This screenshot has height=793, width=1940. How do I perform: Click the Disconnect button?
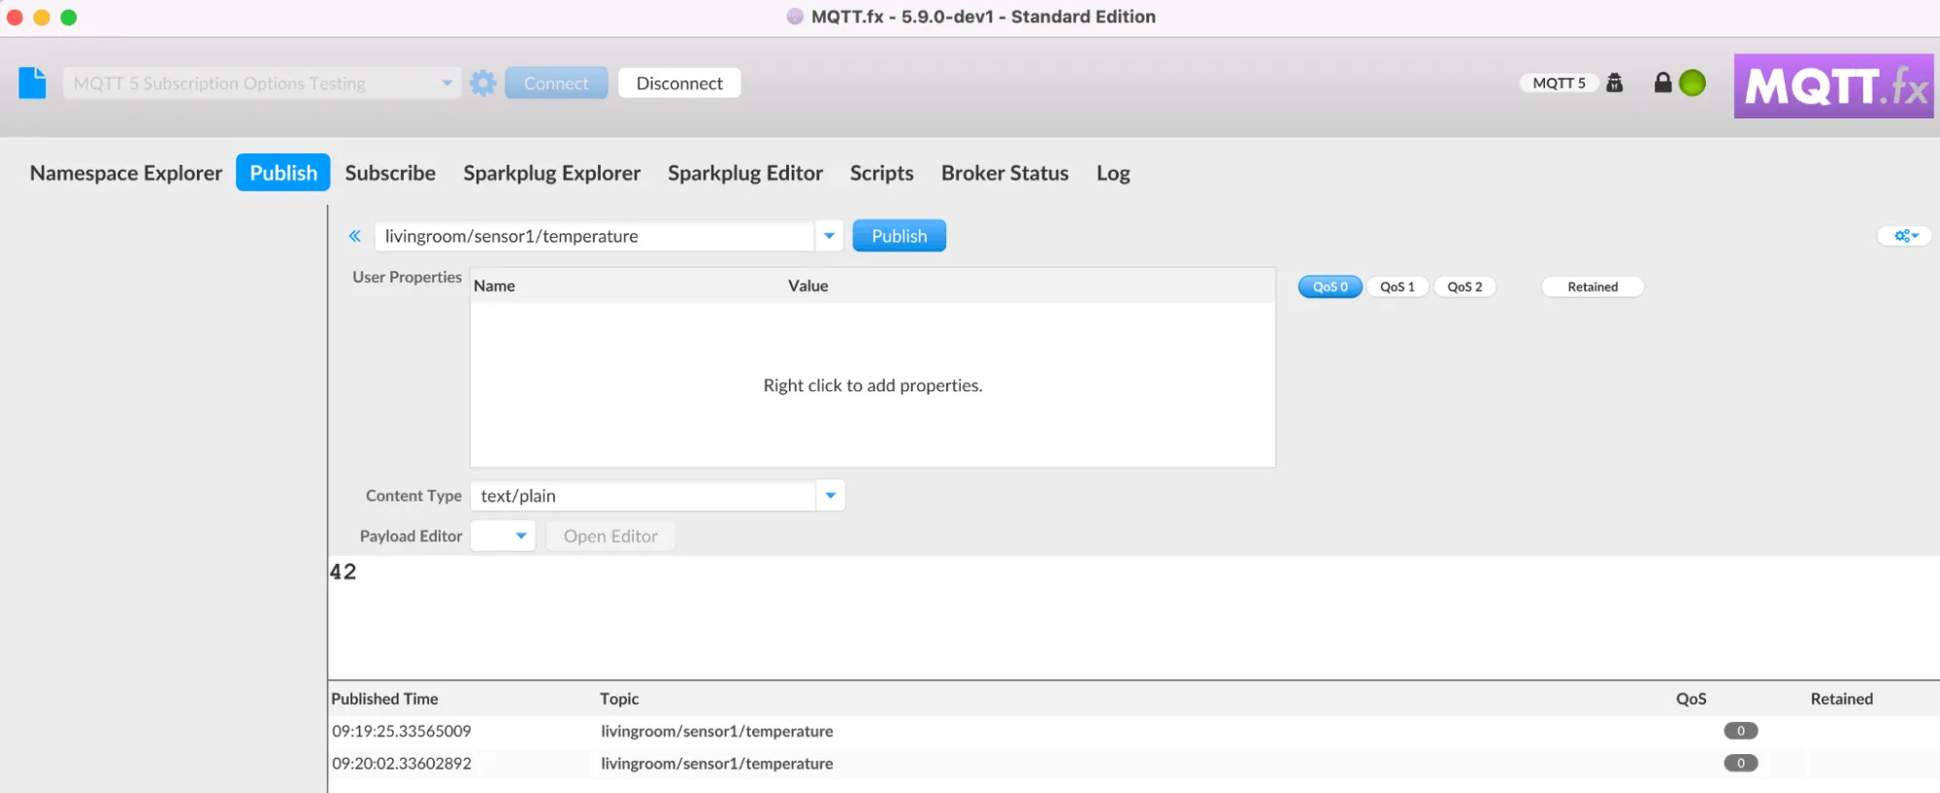click(x=679, y=83)
